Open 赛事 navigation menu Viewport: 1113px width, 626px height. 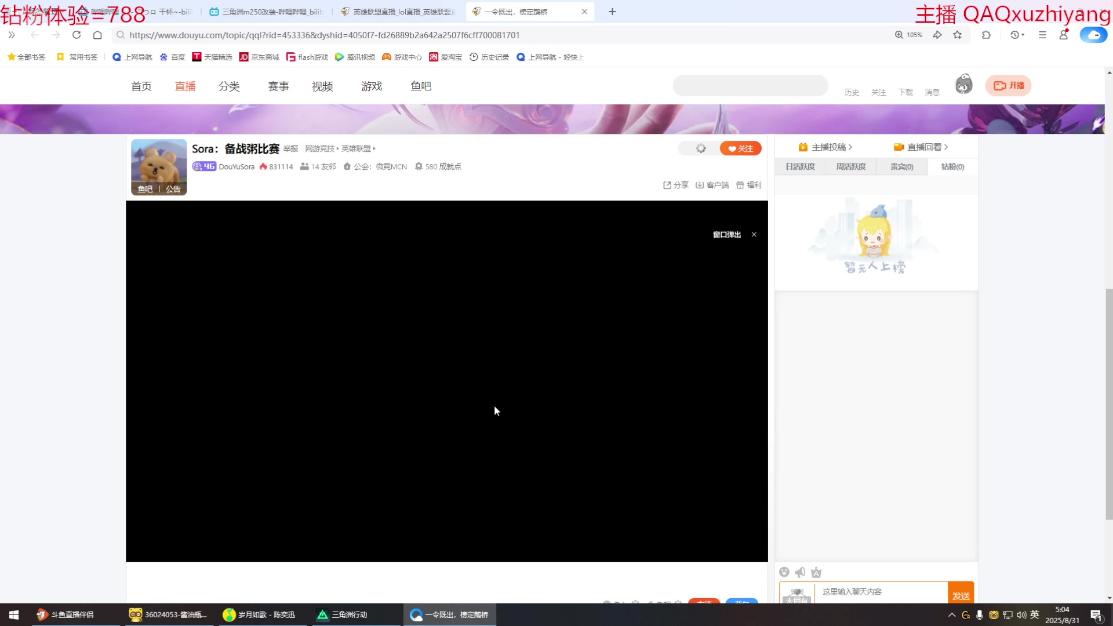[x=278, y=86]
